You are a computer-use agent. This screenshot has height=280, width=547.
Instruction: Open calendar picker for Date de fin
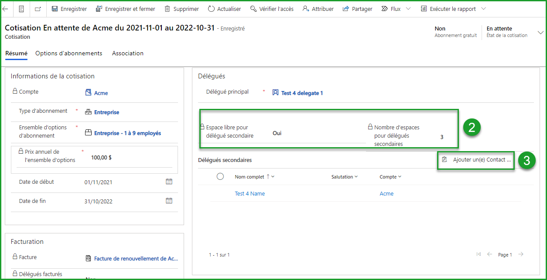(169, 201)
